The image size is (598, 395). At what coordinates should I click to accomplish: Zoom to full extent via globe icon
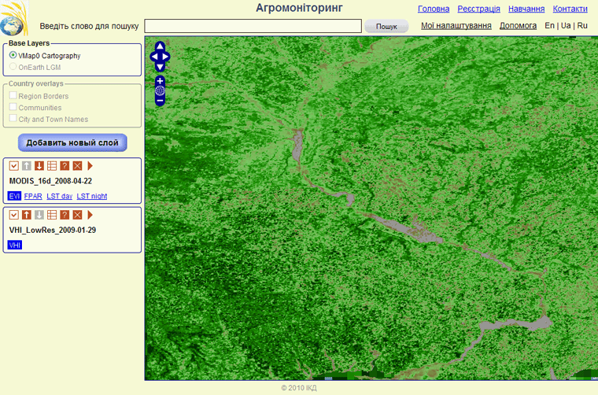tap(160, 90)
